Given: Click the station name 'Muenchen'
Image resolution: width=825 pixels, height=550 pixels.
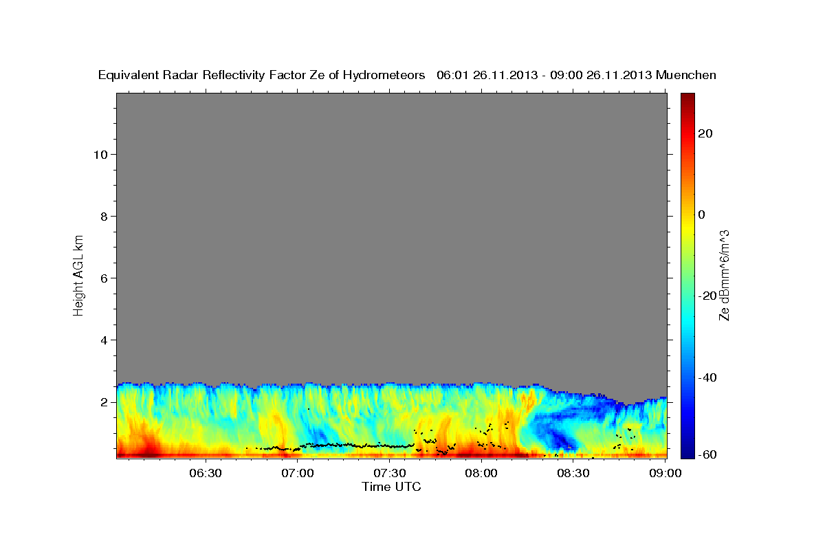Looking at the screenshot, I should coord(686,75).
